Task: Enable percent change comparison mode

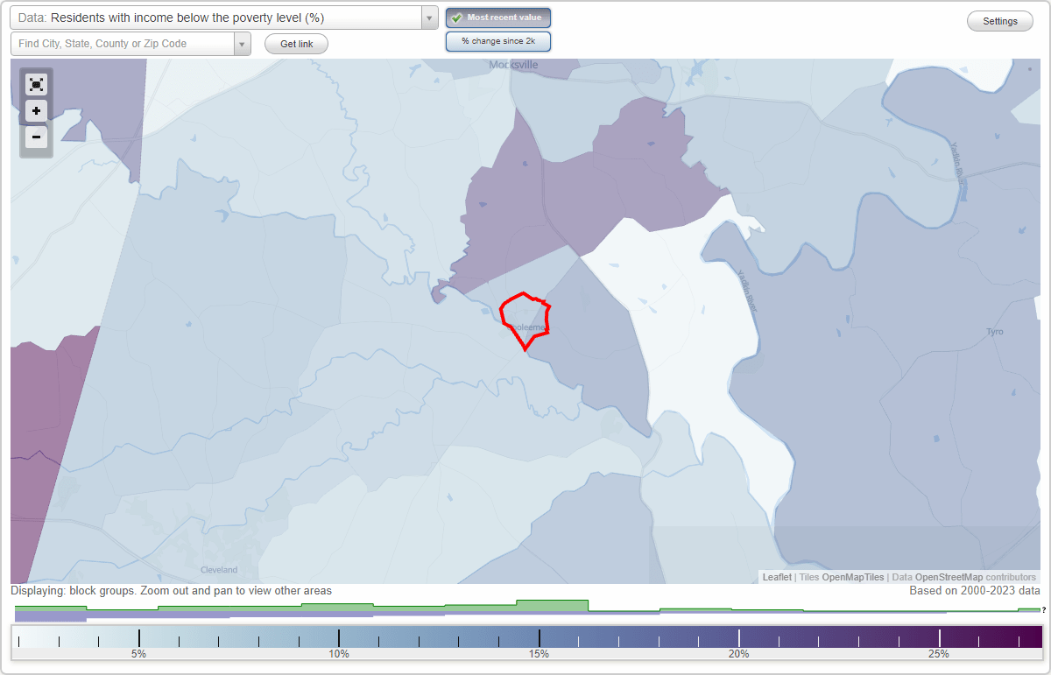Action: 497,41
